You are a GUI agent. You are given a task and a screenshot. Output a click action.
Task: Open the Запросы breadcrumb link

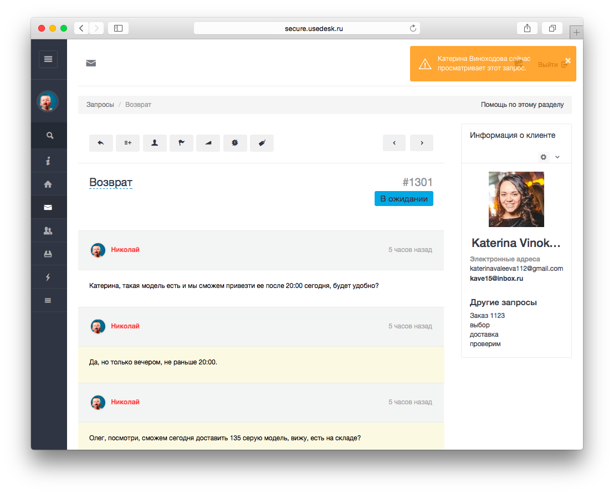click(100, 105)
